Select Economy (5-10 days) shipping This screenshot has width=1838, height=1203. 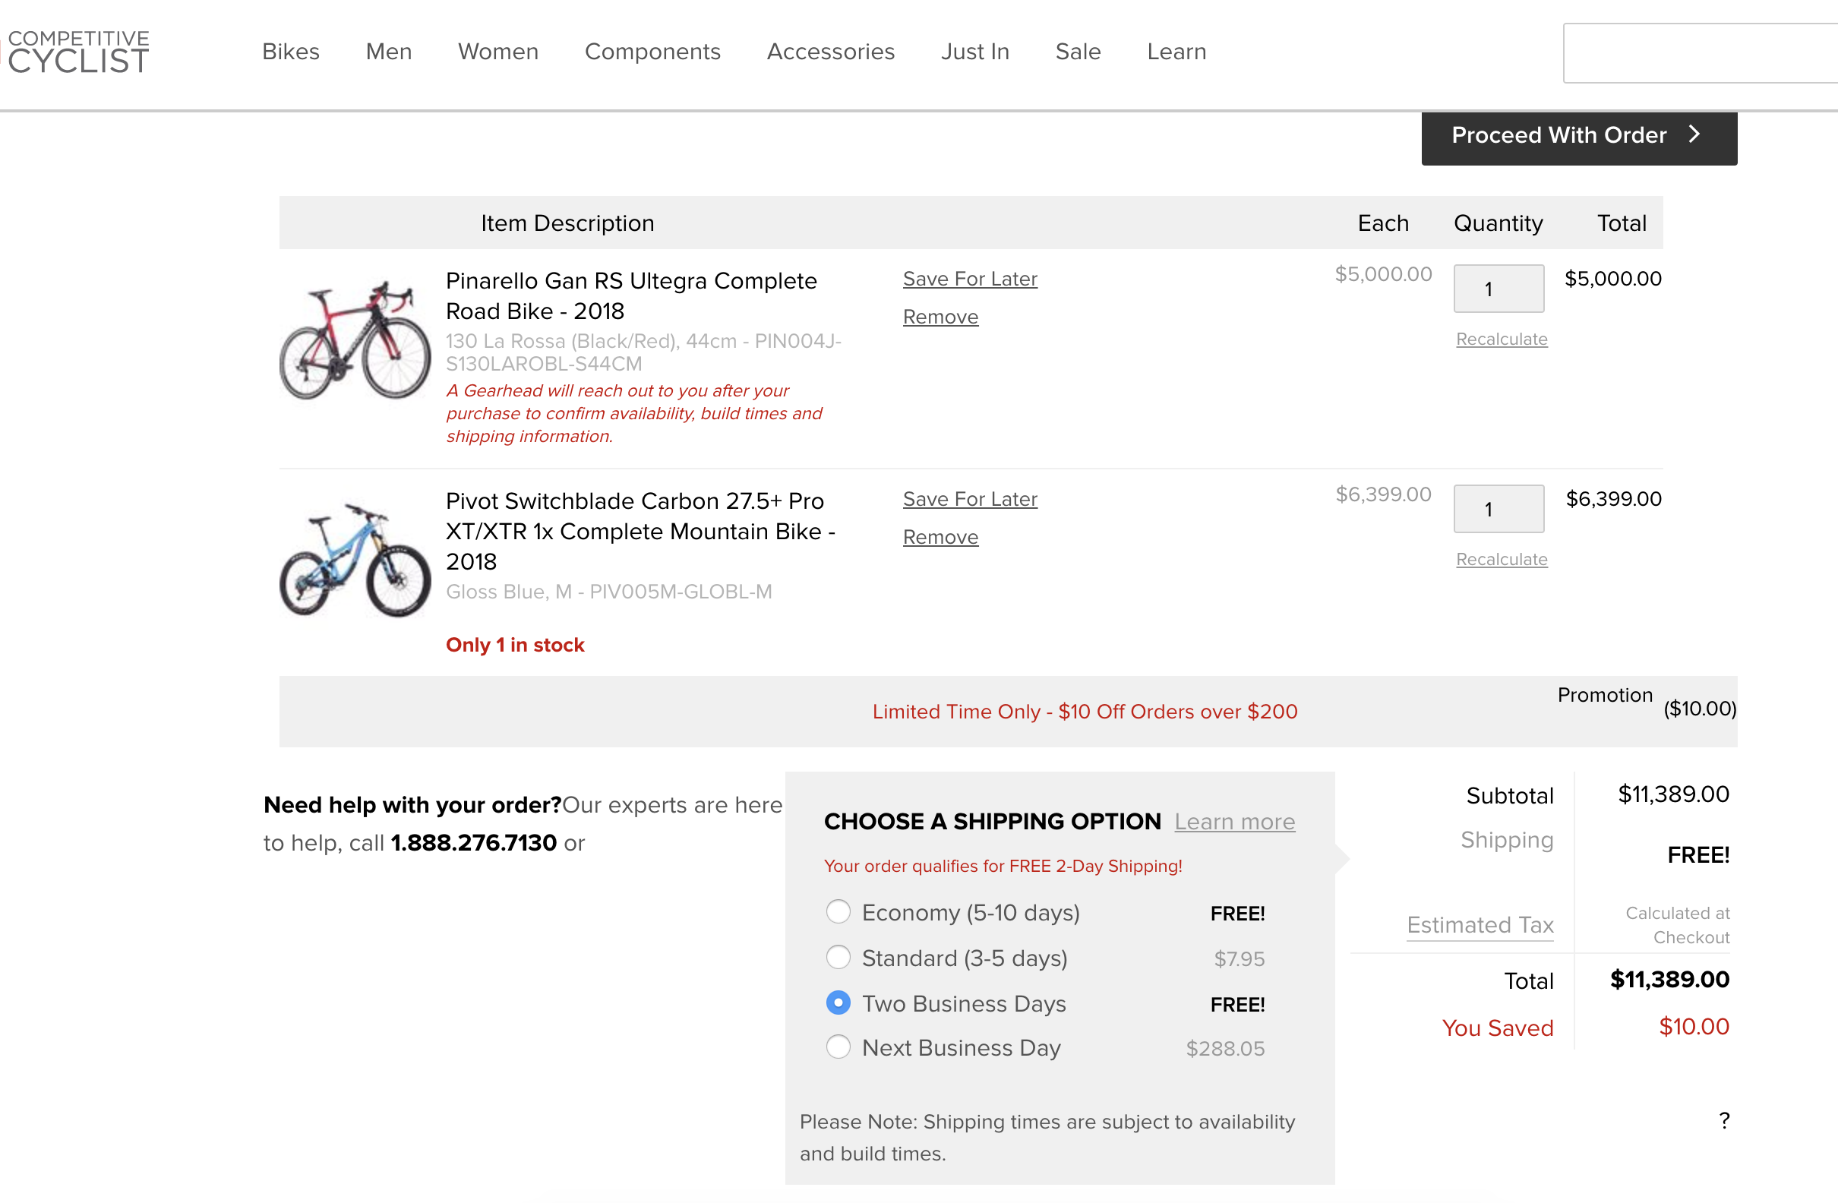tap(838, 912)
